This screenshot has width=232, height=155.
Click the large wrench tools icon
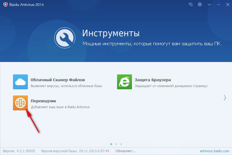[x=65, y=38]
